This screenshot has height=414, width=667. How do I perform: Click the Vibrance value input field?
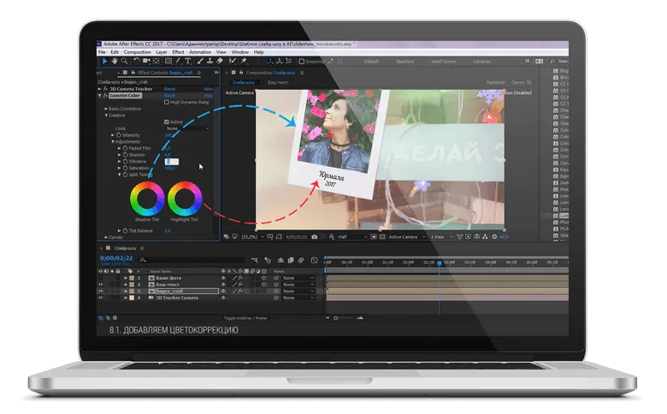pyautogui.click(x=171, y=161)
